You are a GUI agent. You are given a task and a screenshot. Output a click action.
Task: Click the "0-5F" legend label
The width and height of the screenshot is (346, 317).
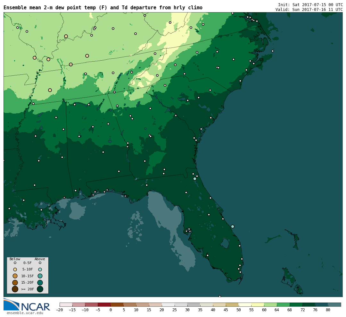[28, 263]
